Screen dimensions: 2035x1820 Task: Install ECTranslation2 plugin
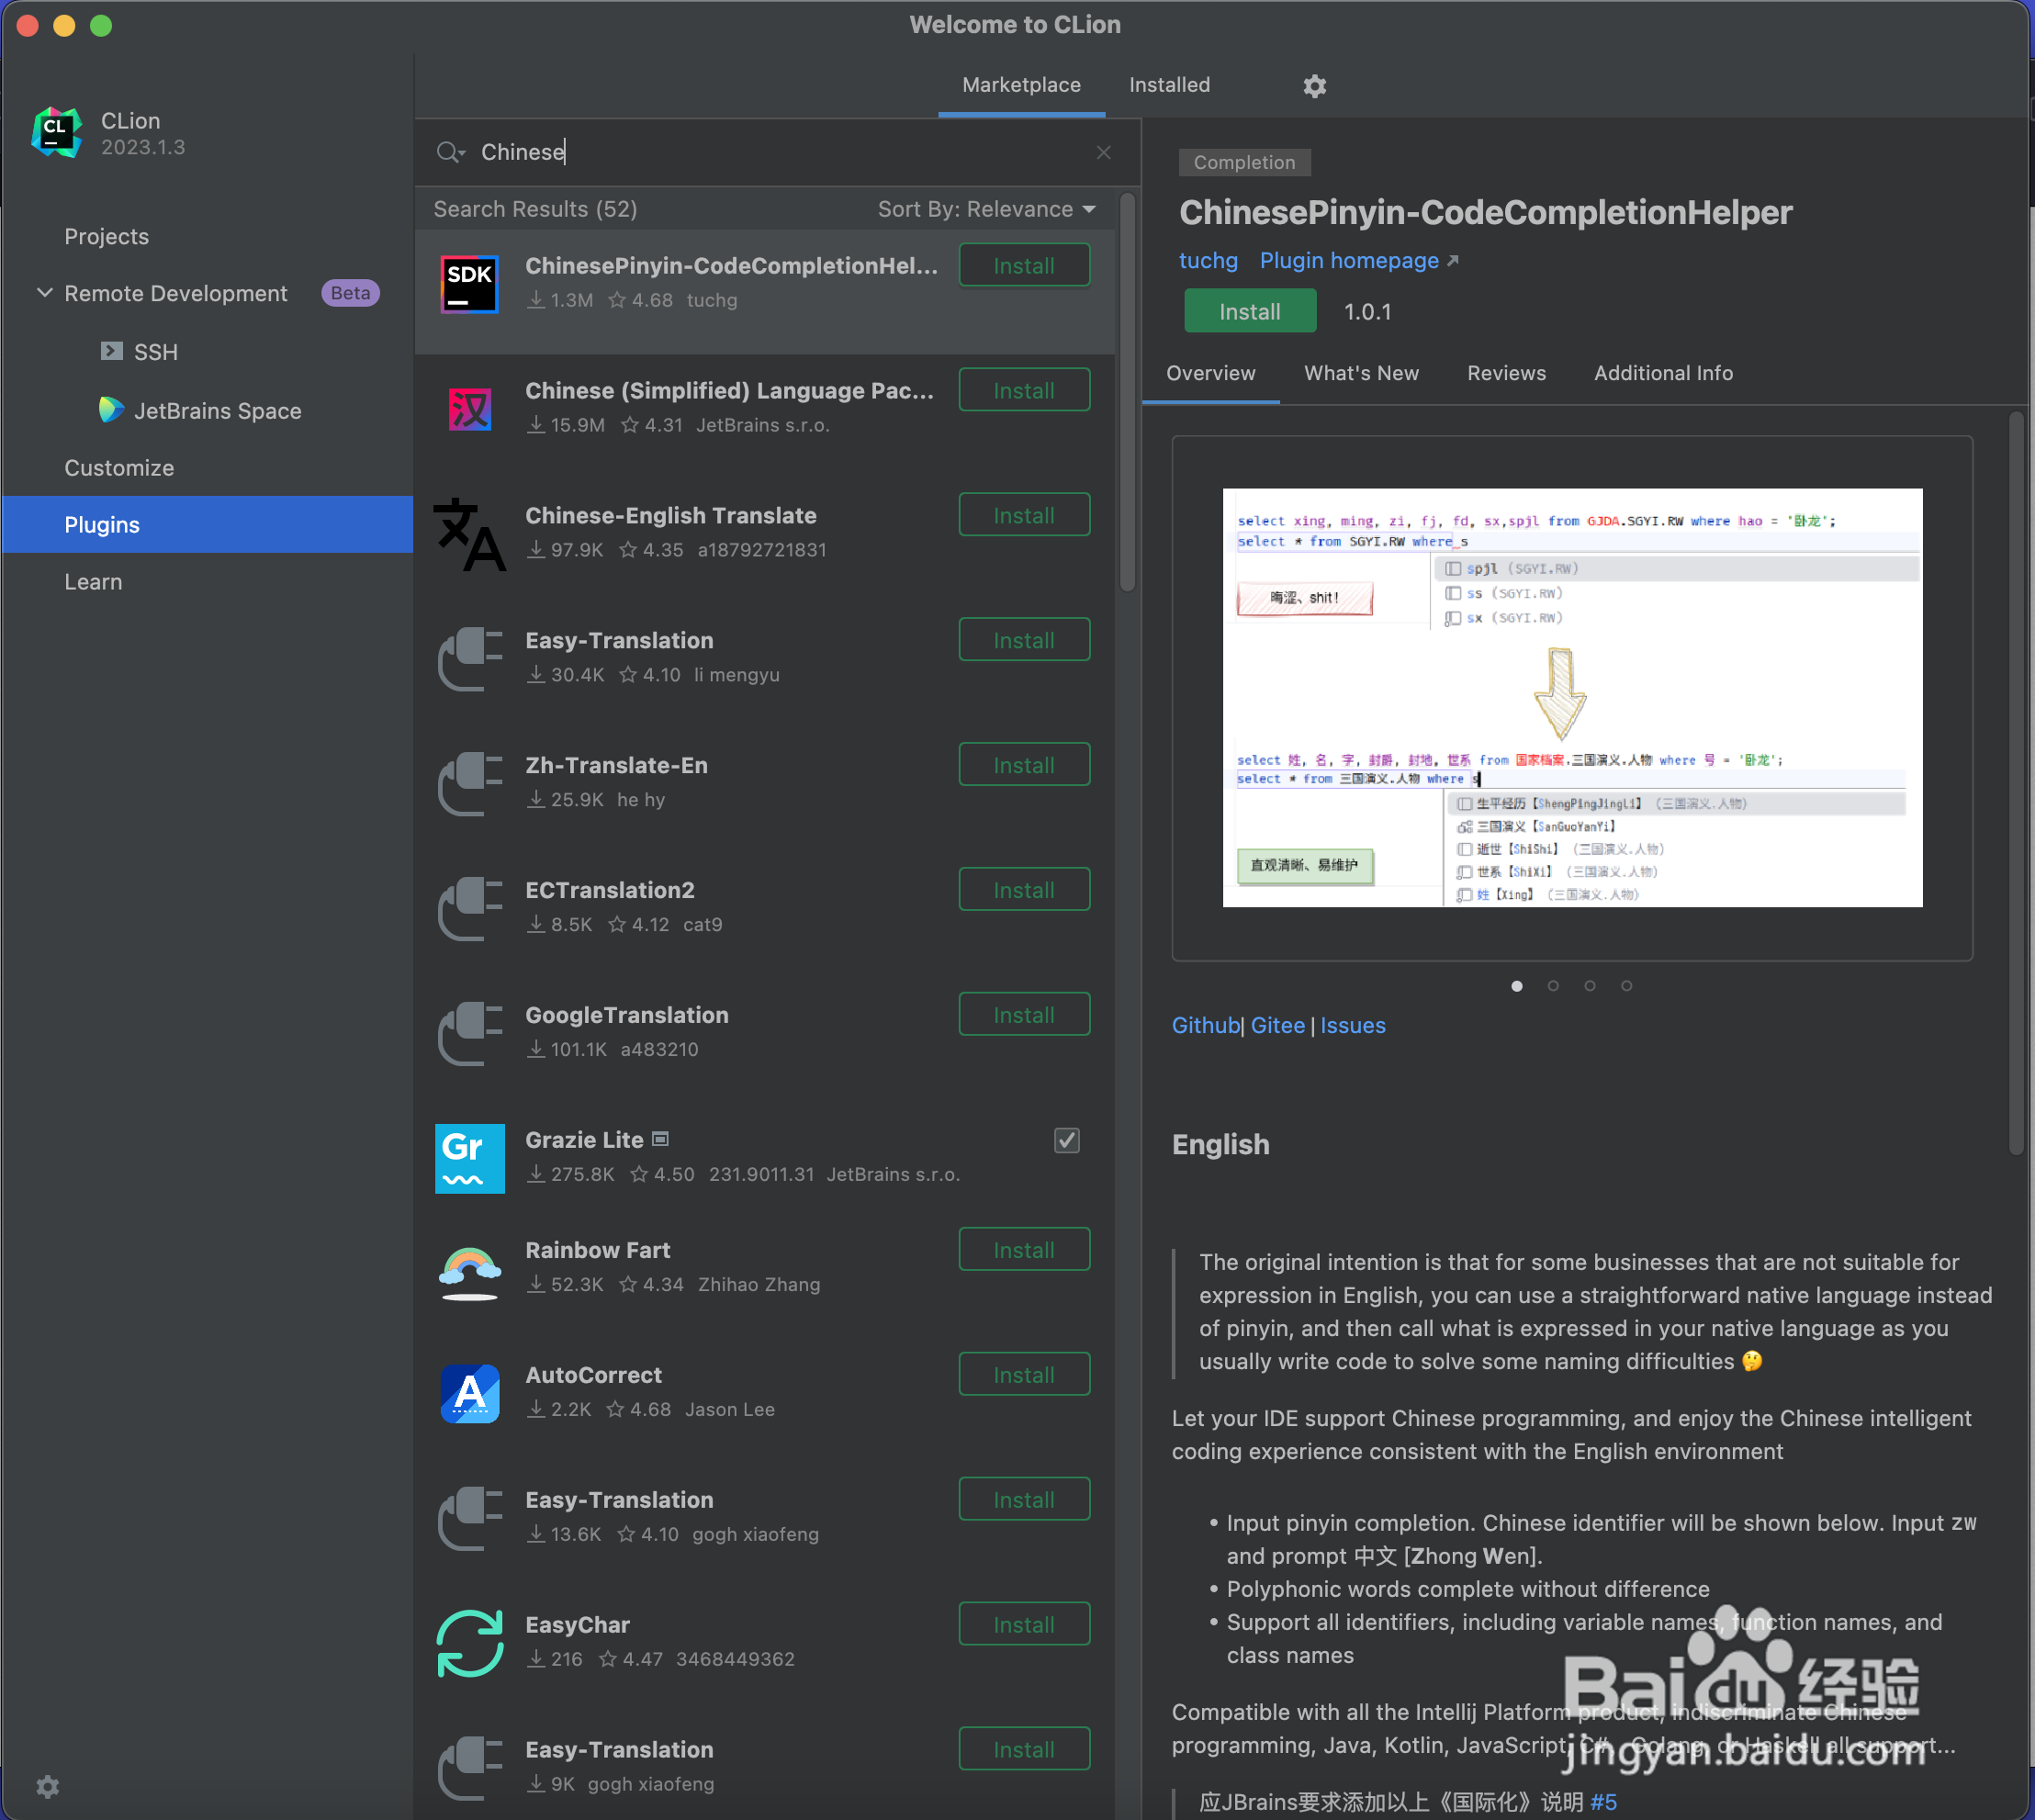(x=1024, y=891)
